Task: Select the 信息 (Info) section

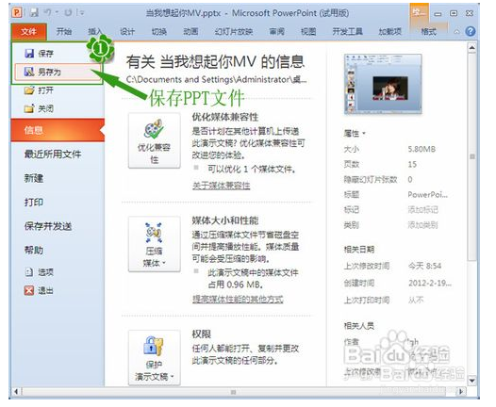Action: (58, 130)
